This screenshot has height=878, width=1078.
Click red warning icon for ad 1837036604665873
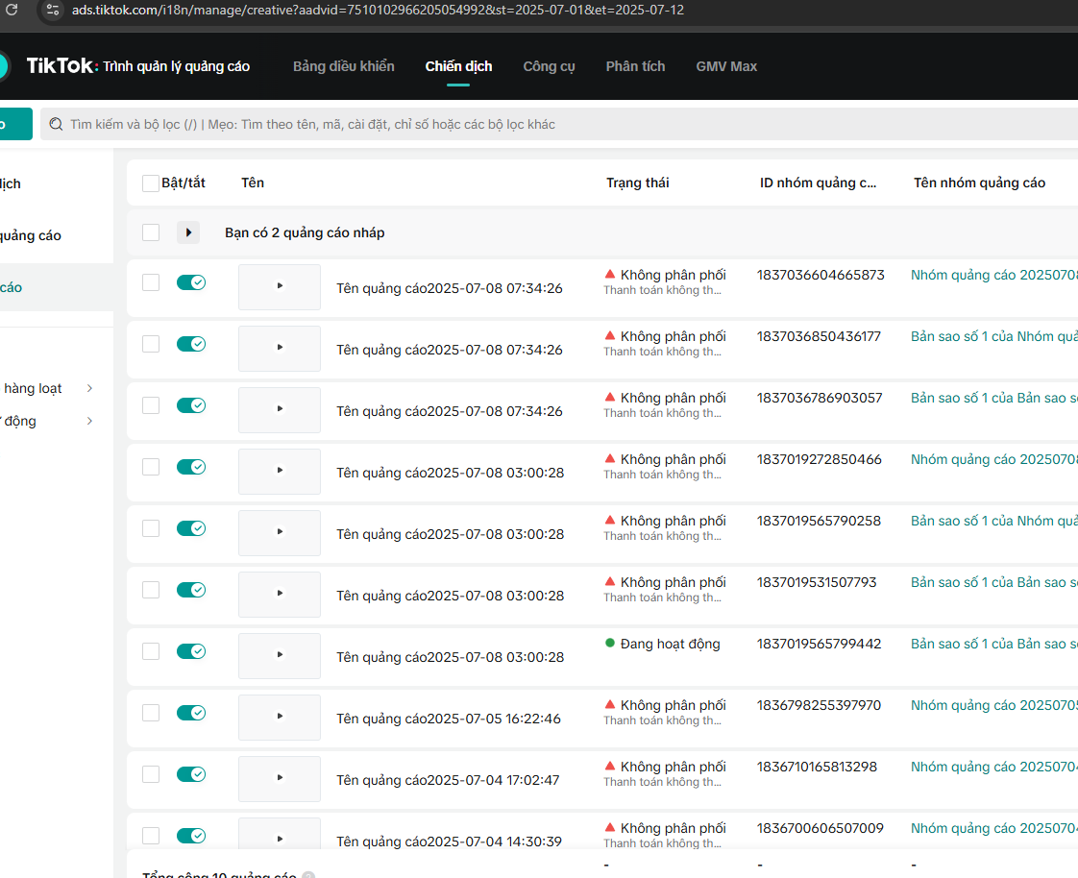pyautogui.click(x=610, y=275)
